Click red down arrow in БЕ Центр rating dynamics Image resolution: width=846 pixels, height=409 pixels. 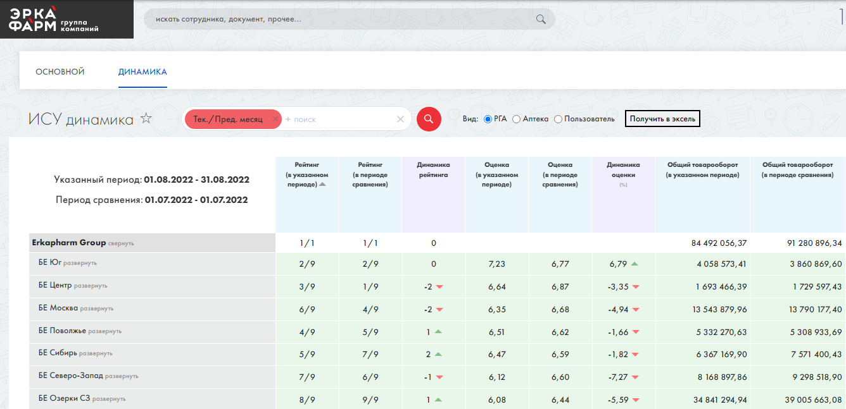[x=439, y=287]
